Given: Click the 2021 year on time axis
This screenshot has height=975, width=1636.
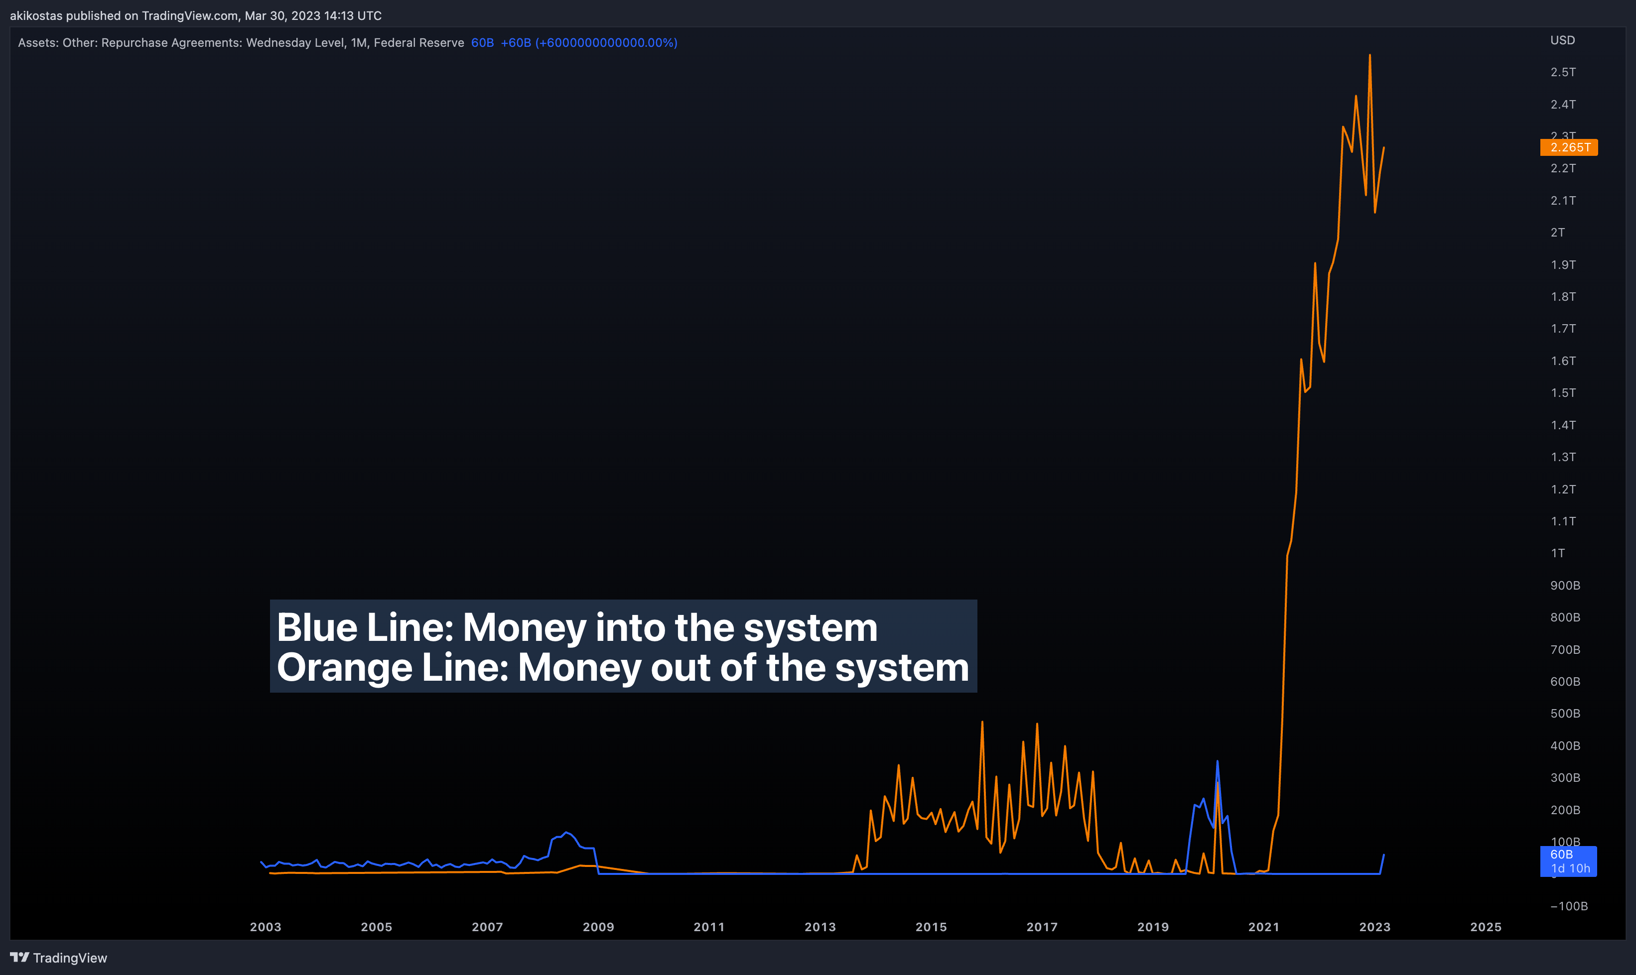Looking at the screenshot, I should click(1264, 927).
